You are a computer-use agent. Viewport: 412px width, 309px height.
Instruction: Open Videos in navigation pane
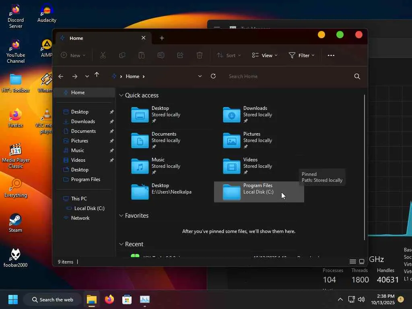[x=84, y=160]
